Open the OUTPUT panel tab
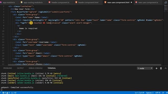Image resolution: width=168 pixels, height=94 pixels. click(20, 68)
